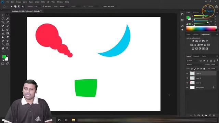The height and width of the screenshot is (123, 219).
Task: Toggle lock image pixels brush icon
Action: [x=195, y=69]
